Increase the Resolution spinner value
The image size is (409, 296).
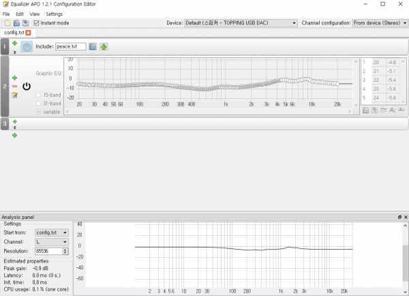tap(66, 249)
